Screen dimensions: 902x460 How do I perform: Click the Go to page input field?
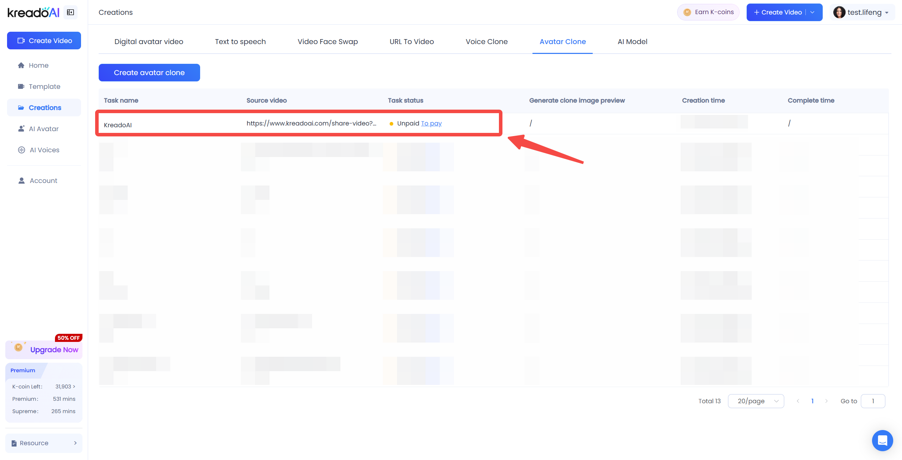[x=873, y=401]
